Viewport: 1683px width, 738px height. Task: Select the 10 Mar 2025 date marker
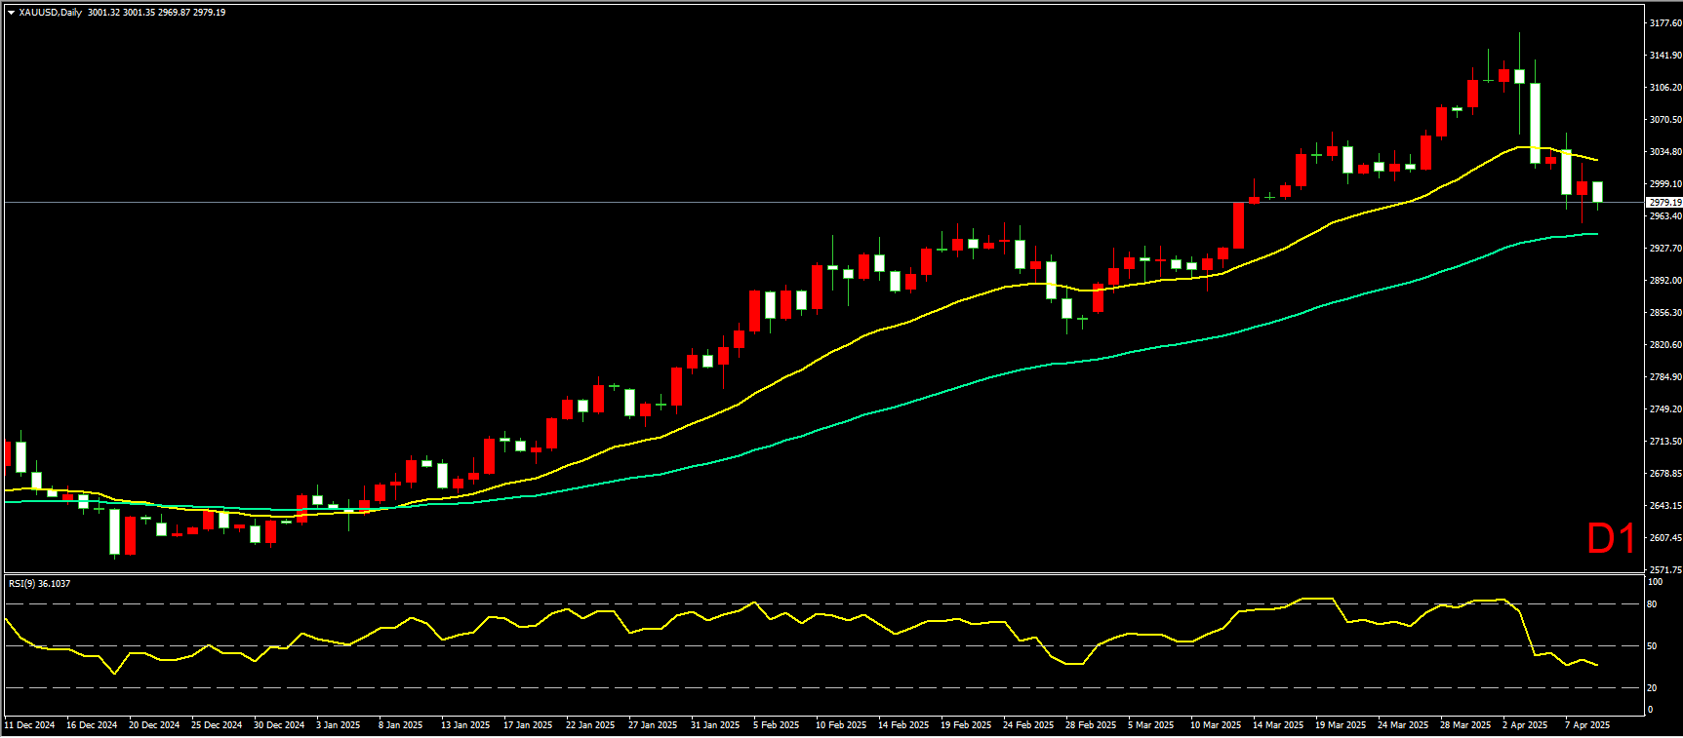pos(1216,724)
